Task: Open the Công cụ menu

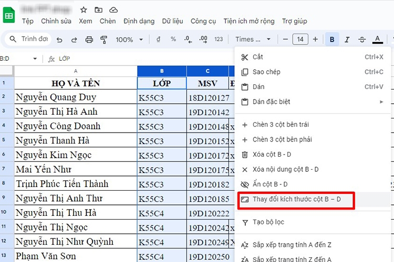Action: tap(203, 21)
